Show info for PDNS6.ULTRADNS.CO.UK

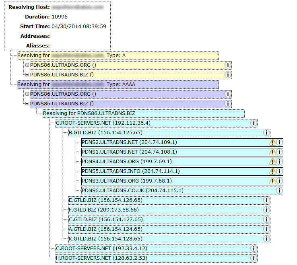279,191
